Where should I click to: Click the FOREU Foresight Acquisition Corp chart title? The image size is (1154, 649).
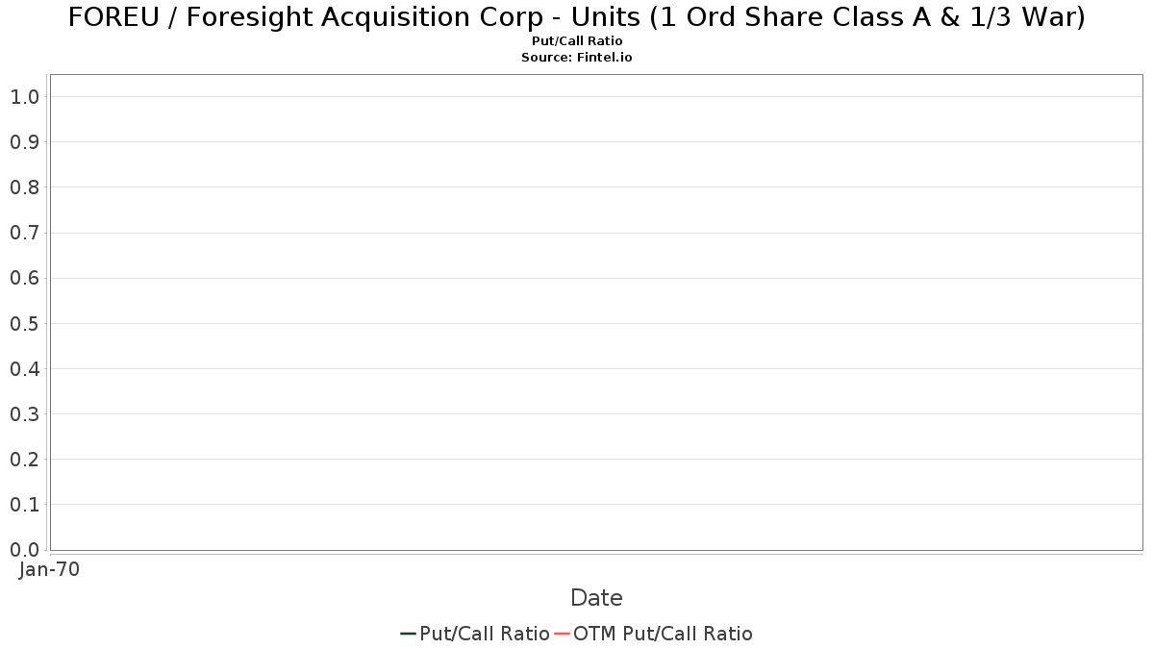point(577,17)
